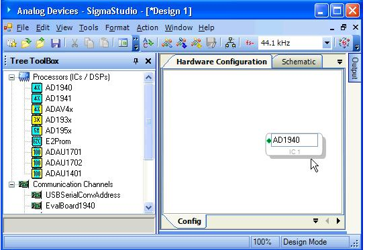This screenshot has width=365, height=250.
Task: Select the Config bottom tab
Action: tap(189, 221)
